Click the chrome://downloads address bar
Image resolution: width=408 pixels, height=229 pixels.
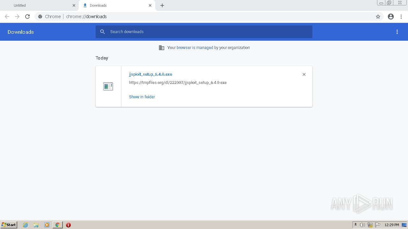204,17
